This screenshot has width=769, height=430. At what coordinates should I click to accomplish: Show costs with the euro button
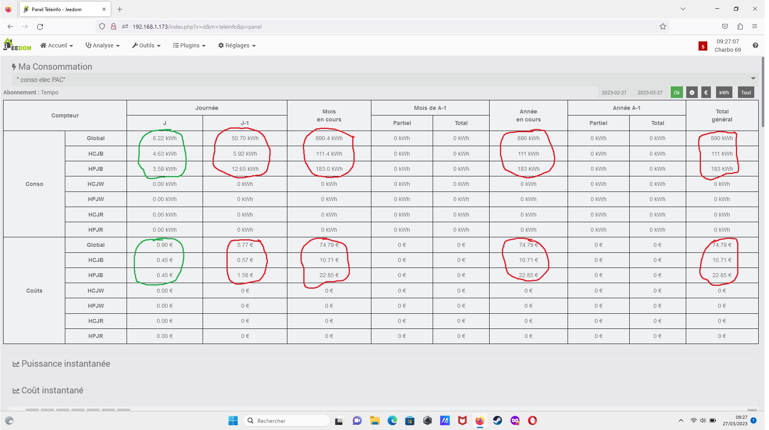tap(706, 93)
